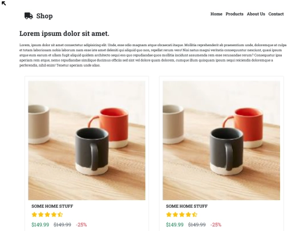Open the Home menu item

(216, 14)
